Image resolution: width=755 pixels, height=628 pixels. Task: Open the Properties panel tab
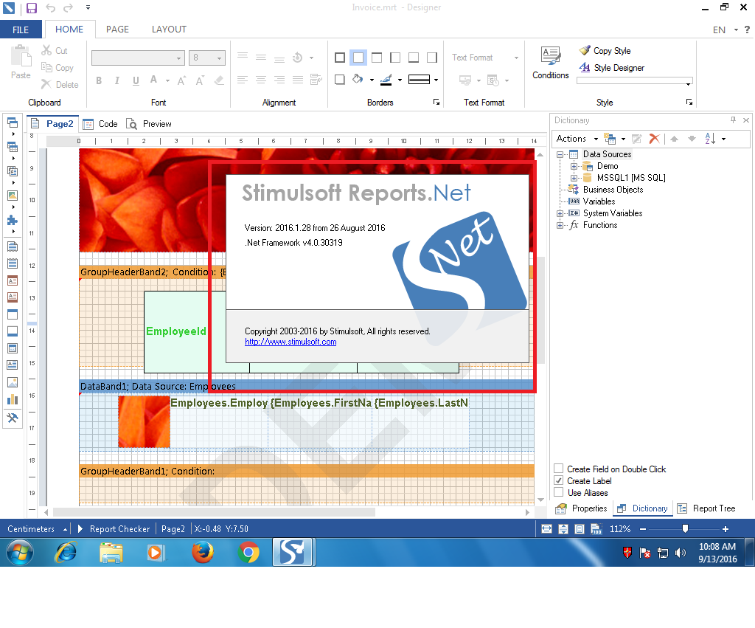[x=582, y=508]
